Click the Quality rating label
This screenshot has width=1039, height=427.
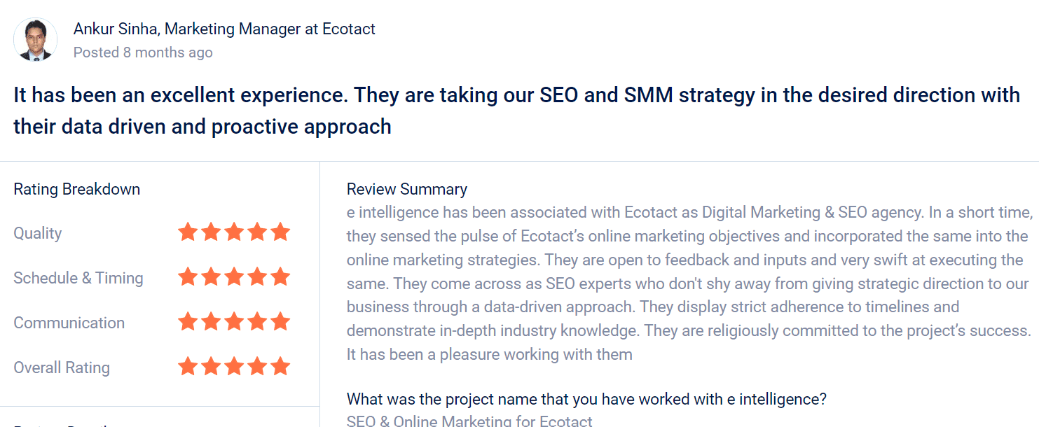pyautogui.click(x=38, y=233)
